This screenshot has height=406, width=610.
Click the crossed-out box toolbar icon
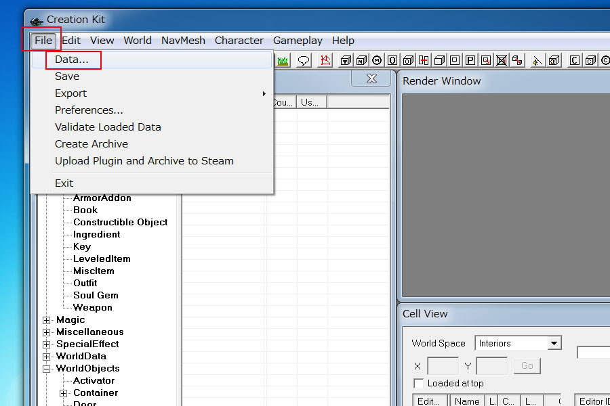[502, 61]
